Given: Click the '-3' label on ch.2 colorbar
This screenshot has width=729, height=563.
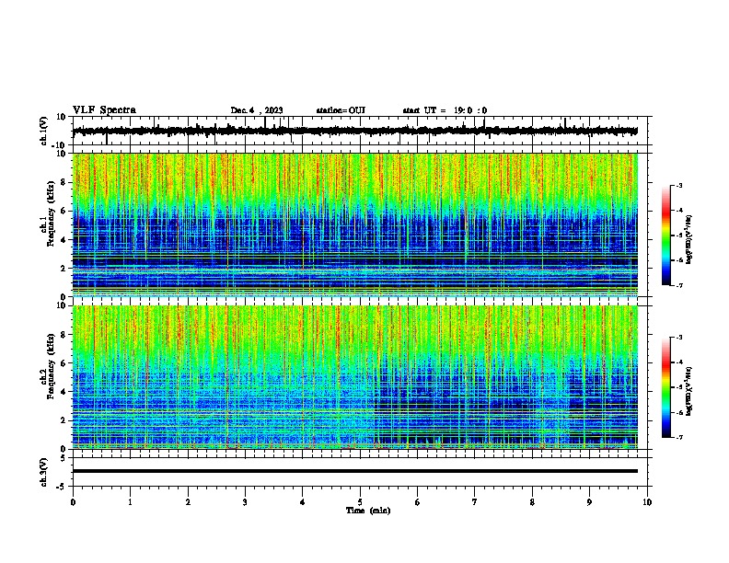Looking at the screenshot, I should click(x=678, y=338).
